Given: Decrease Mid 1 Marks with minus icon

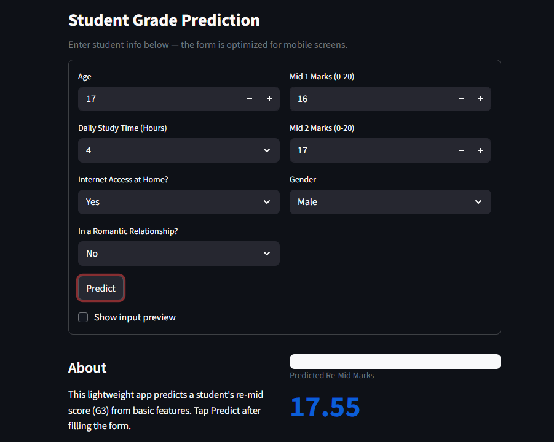Looking at the screenshot, I should point(461,99).
